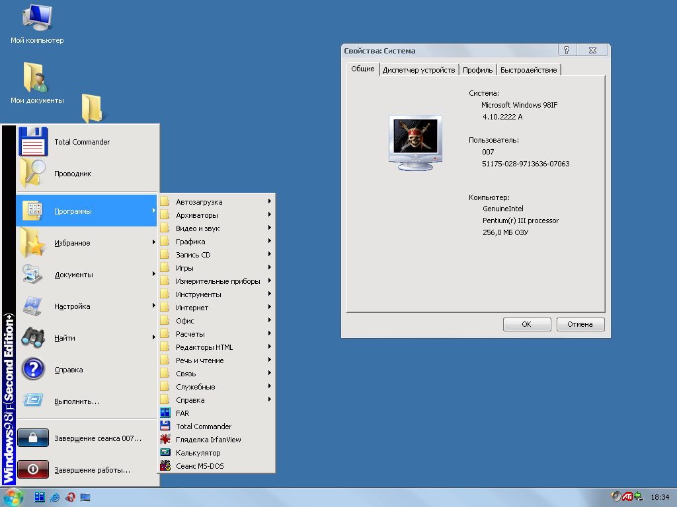Image resolution: width=677 pixels, height=507 pixels.
Task: Launch Проводник from the Start menu
Action: [x=73, y=174]
